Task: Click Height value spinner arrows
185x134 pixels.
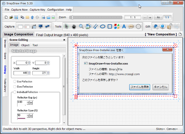Action: pyautogui.click(x=48, y=73)
